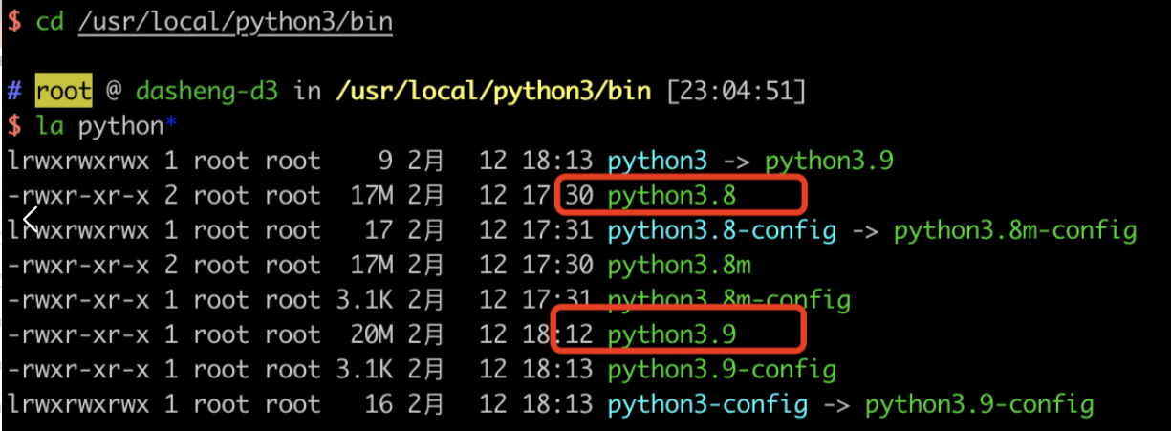
Task: Click 'python3.9-config' target of python3-config symlink
Action: (x=979, y=404)
